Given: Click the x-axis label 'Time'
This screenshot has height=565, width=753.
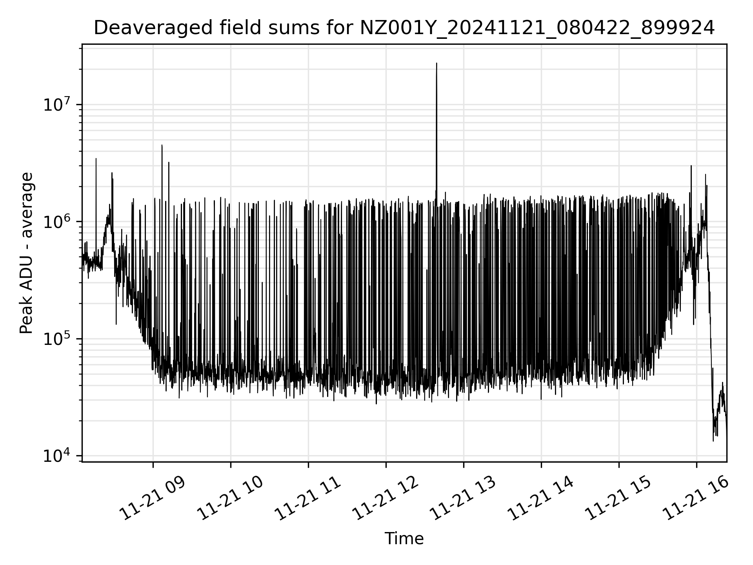Looking at the screenshot, I should click(404, 539).
